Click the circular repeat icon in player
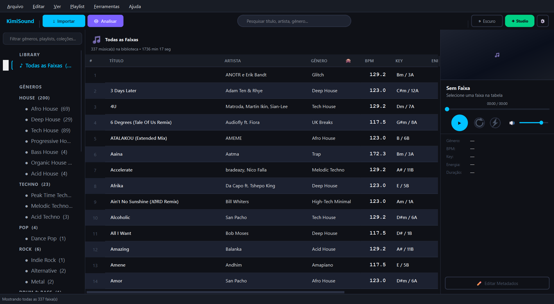The height and width of the screenshot is (304, 554). pos(479,123)
